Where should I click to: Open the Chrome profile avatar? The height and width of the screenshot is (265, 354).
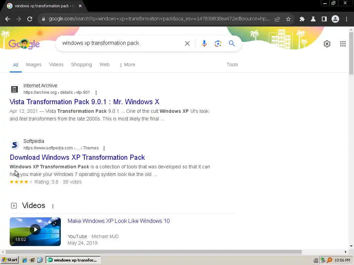tap(335, 19)
